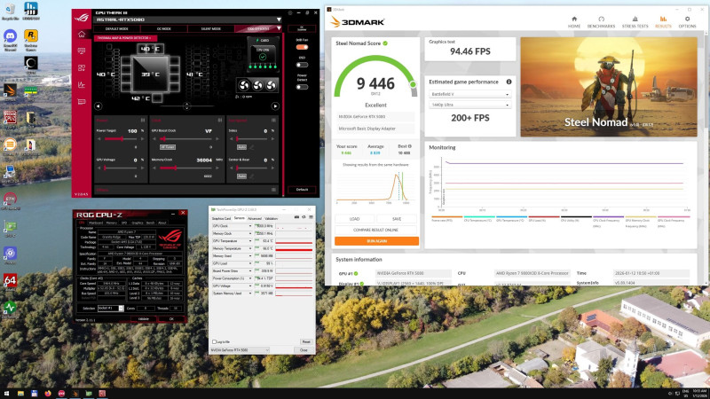Screen dimensions: 710x399
Task: Click the Clock panel settings icon
Action: point(219,121)
